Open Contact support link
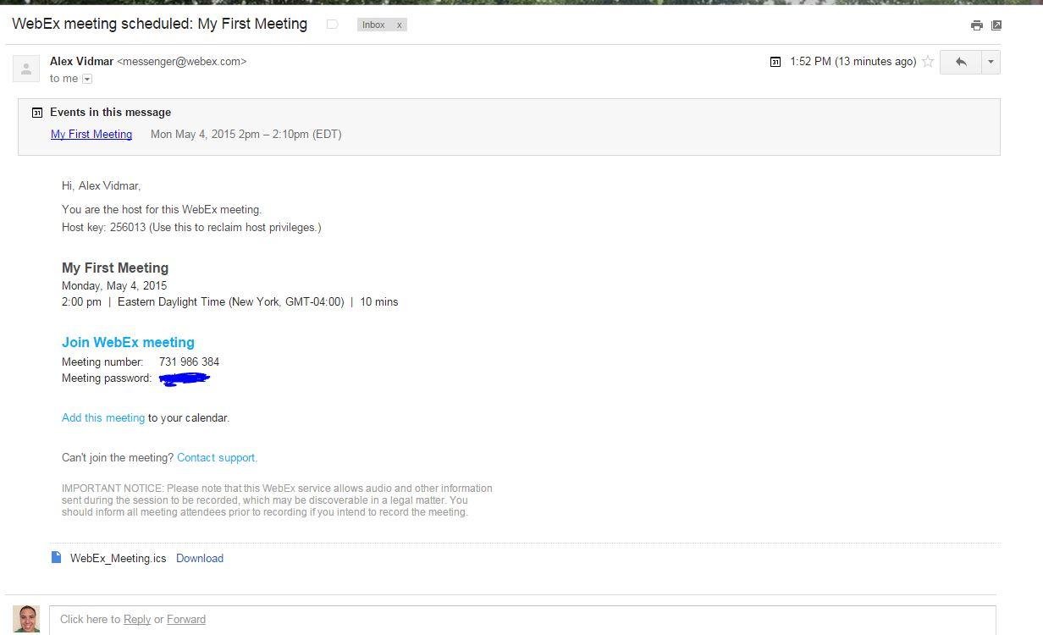1043x635 pixels. click(x=217, y=457)
